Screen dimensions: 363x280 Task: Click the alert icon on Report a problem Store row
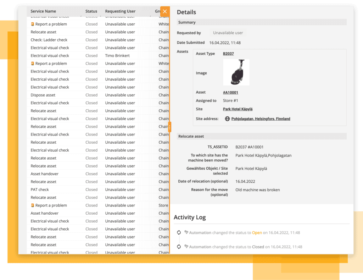click(x=32, y=205)
